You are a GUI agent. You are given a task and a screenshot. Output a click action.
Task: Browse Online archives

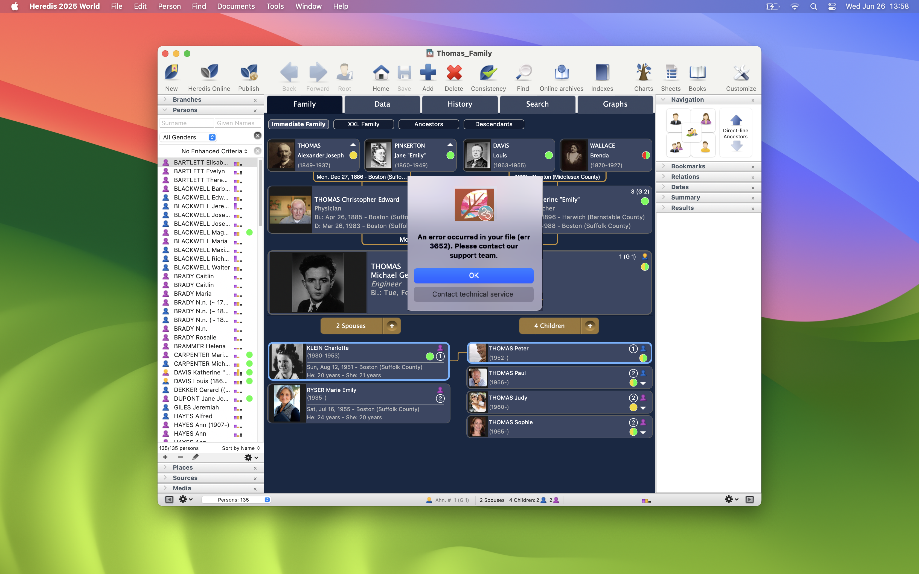pos(561,76)
